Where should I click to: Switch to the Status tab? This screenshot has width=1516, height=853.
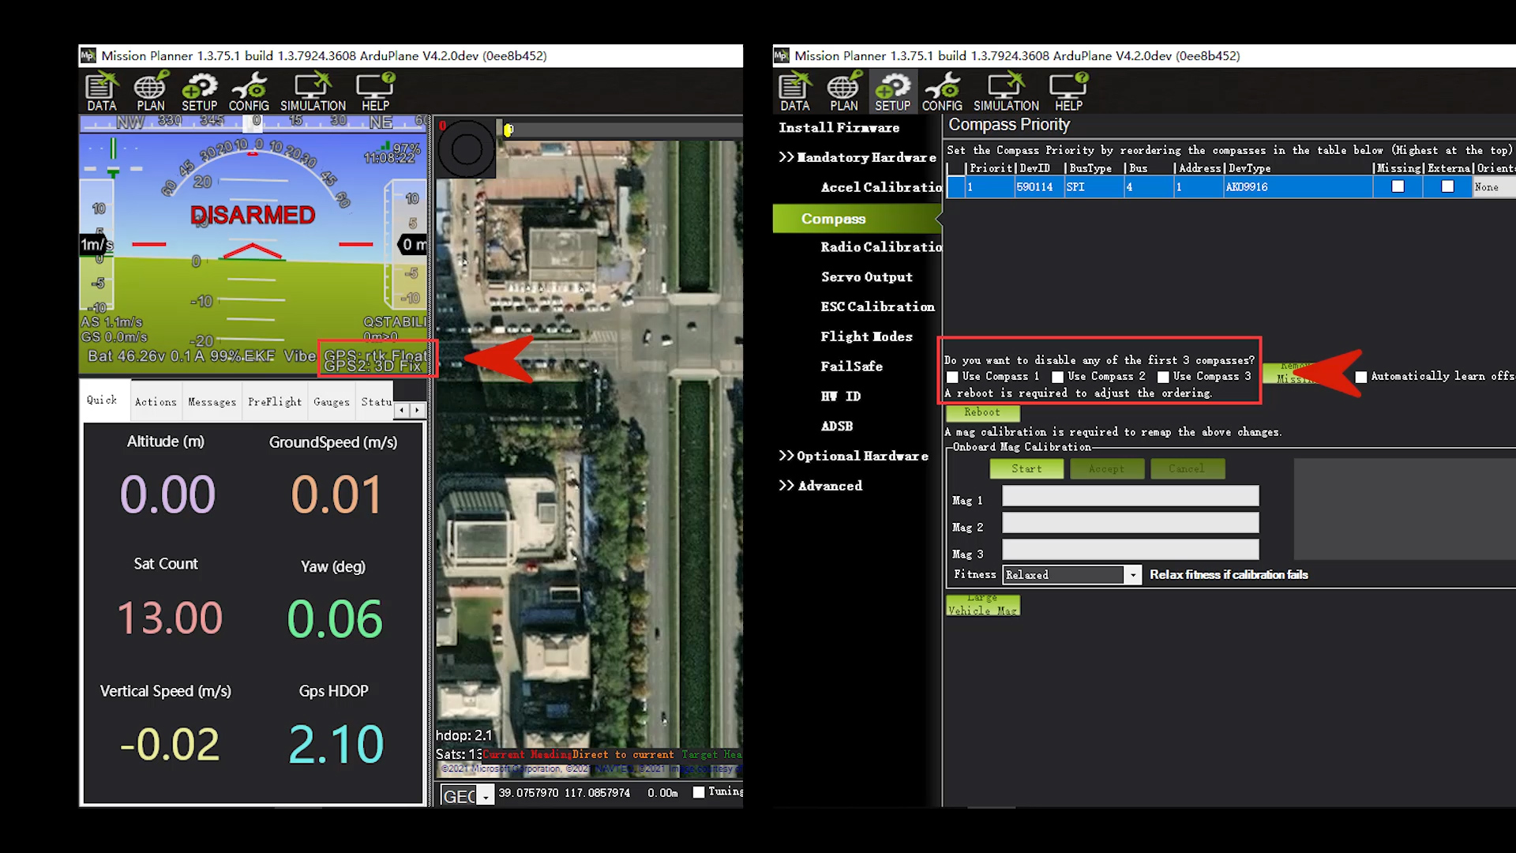tap(376, 402)
